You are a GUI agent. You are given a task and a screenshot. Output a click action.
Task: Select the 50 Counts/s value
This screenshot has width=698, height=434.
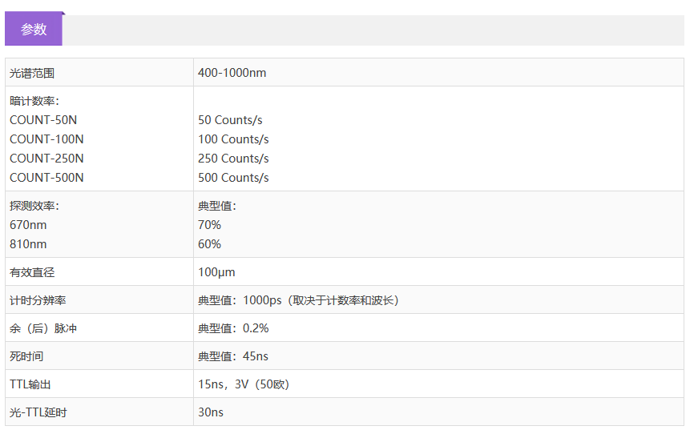[230, 120]
